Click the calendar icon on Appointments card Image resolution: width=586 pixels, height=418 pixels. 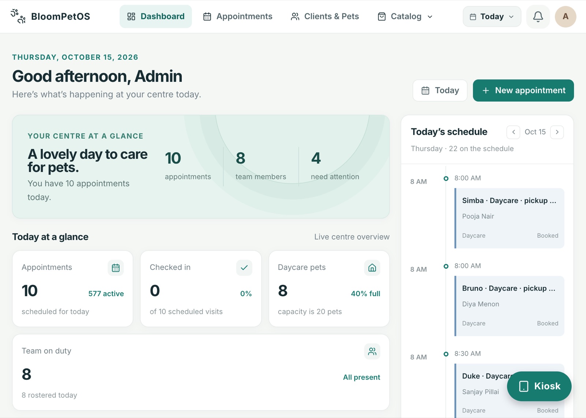116,268
